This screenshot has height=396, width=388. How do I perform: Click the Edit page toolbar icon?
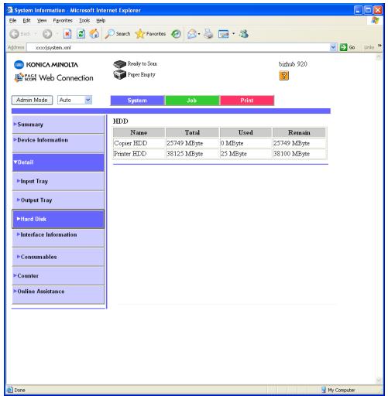pos(224,34)
